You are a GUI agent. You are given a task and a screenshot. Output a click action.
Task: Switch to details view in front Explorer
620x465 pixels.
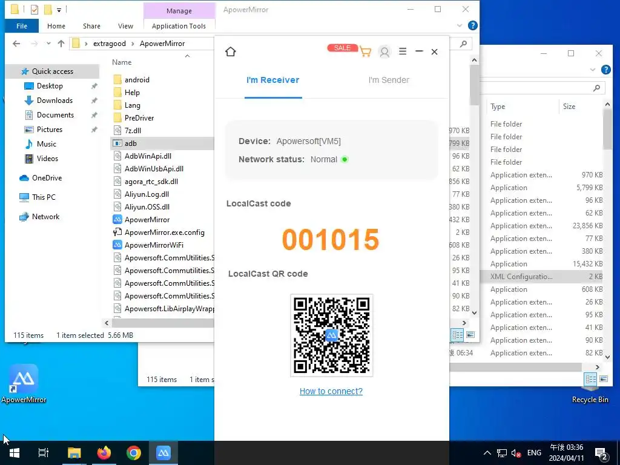pyautogui.click(x=458, y=335)
